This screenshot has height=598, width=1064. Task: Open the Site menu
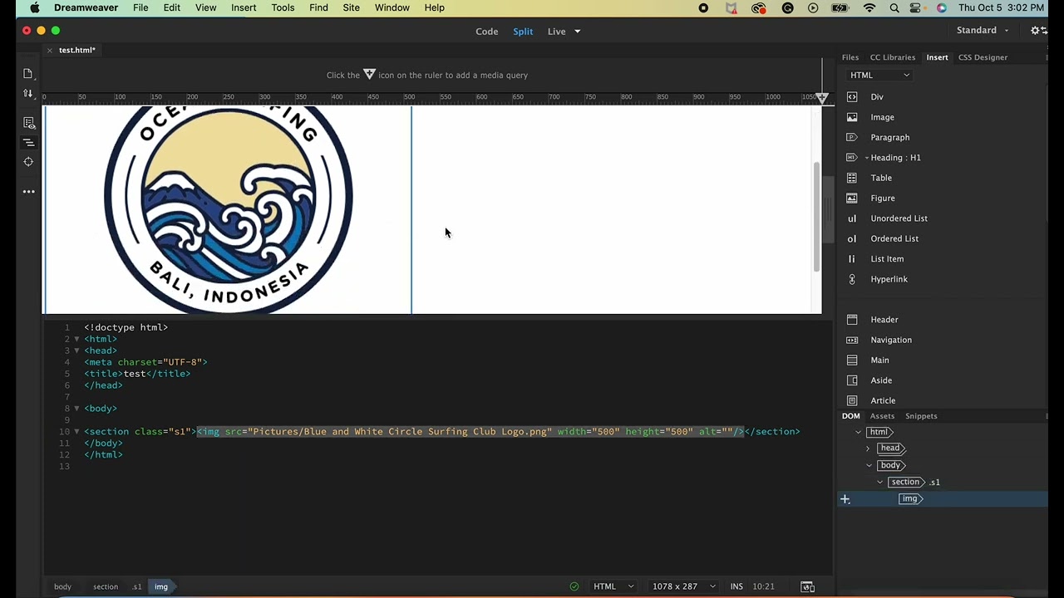tap(352, 7)
